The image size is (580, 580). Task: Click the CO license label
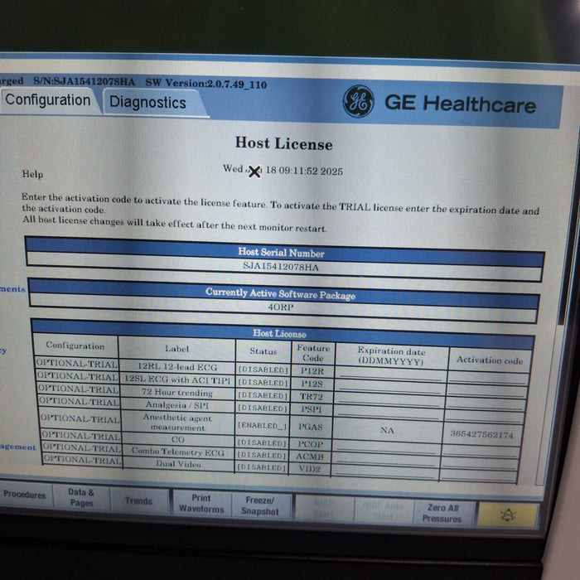pyautogui.click(x=178, y=439)
